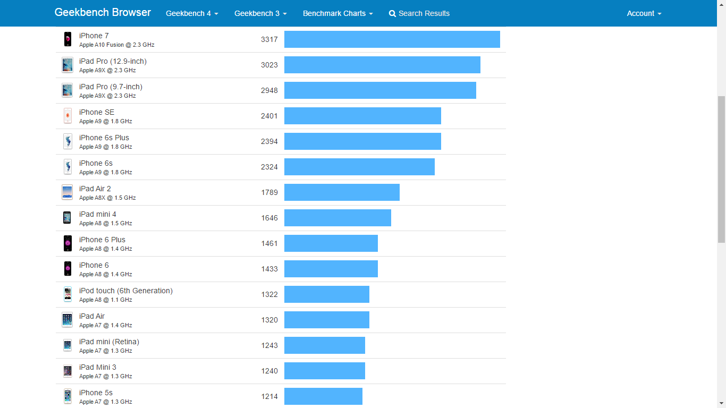The width and height of the screenshot is (726, 408).
Task: Click the Geekbench Browser home logo
Action: point(103,12)
